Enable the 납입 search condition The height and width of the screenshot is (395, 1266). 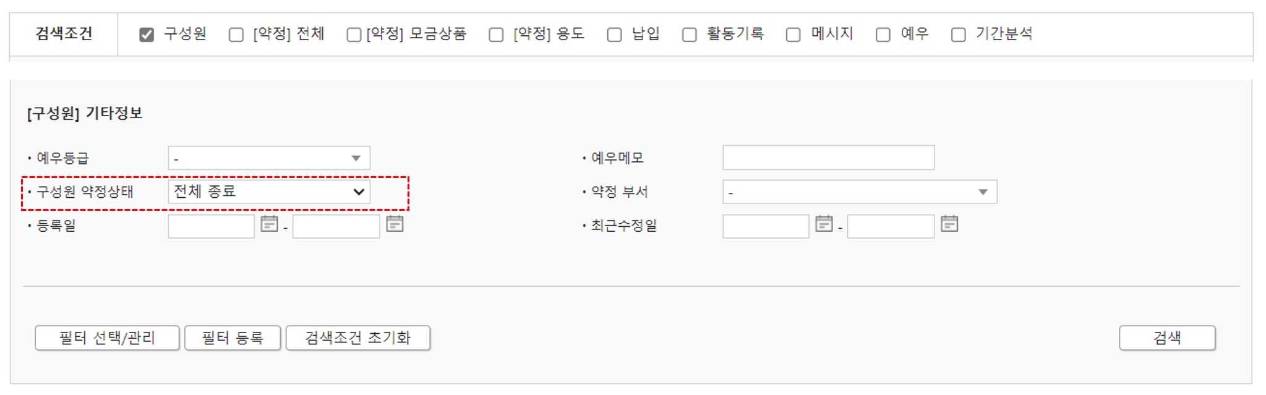click(614, 35)
